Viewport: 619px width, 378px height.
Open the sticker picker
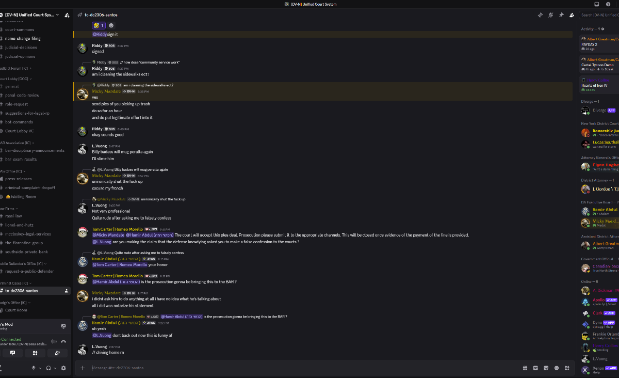pos(546,368)
